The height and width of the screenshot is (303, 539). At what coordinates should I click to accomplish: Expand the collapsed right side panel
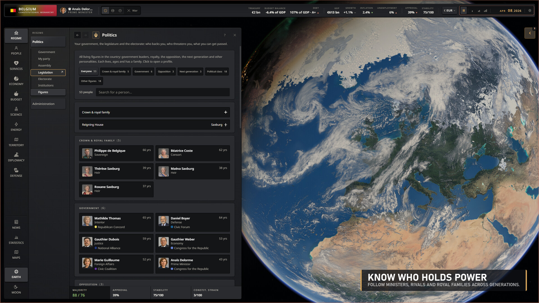tap(530, 33)
